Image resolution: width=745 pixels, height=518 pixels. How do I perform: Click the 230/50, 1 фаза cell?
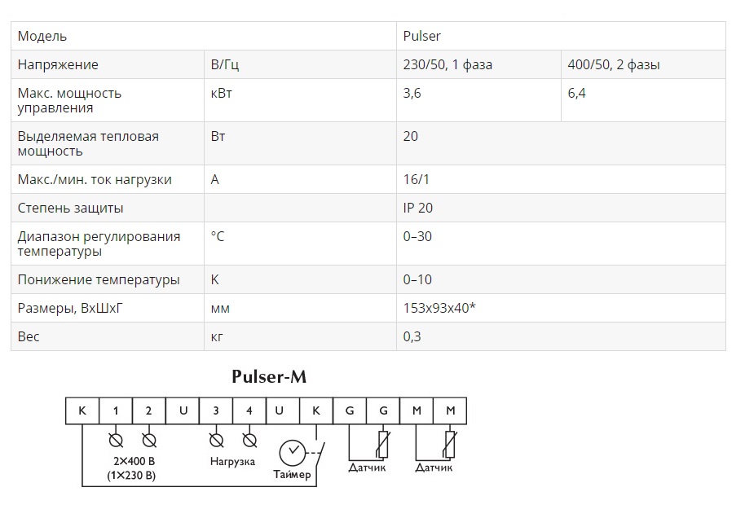tap(479, 64)
